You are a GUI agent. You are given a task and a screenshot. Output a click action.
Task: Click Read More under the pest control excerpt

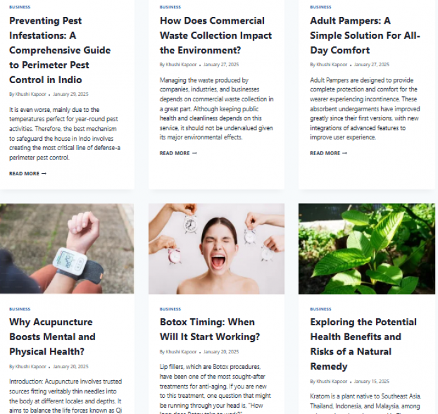click(28, 174)
